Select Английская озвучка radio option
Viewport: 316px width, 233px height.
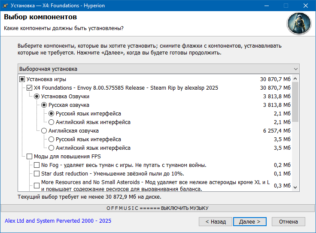[44, 131]
